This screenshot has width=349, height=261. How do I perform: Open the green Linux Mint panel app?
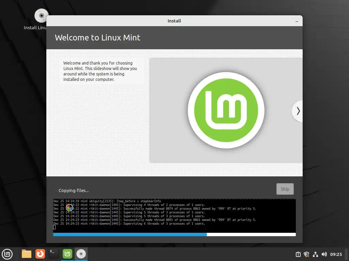click(x=67, y=254)
